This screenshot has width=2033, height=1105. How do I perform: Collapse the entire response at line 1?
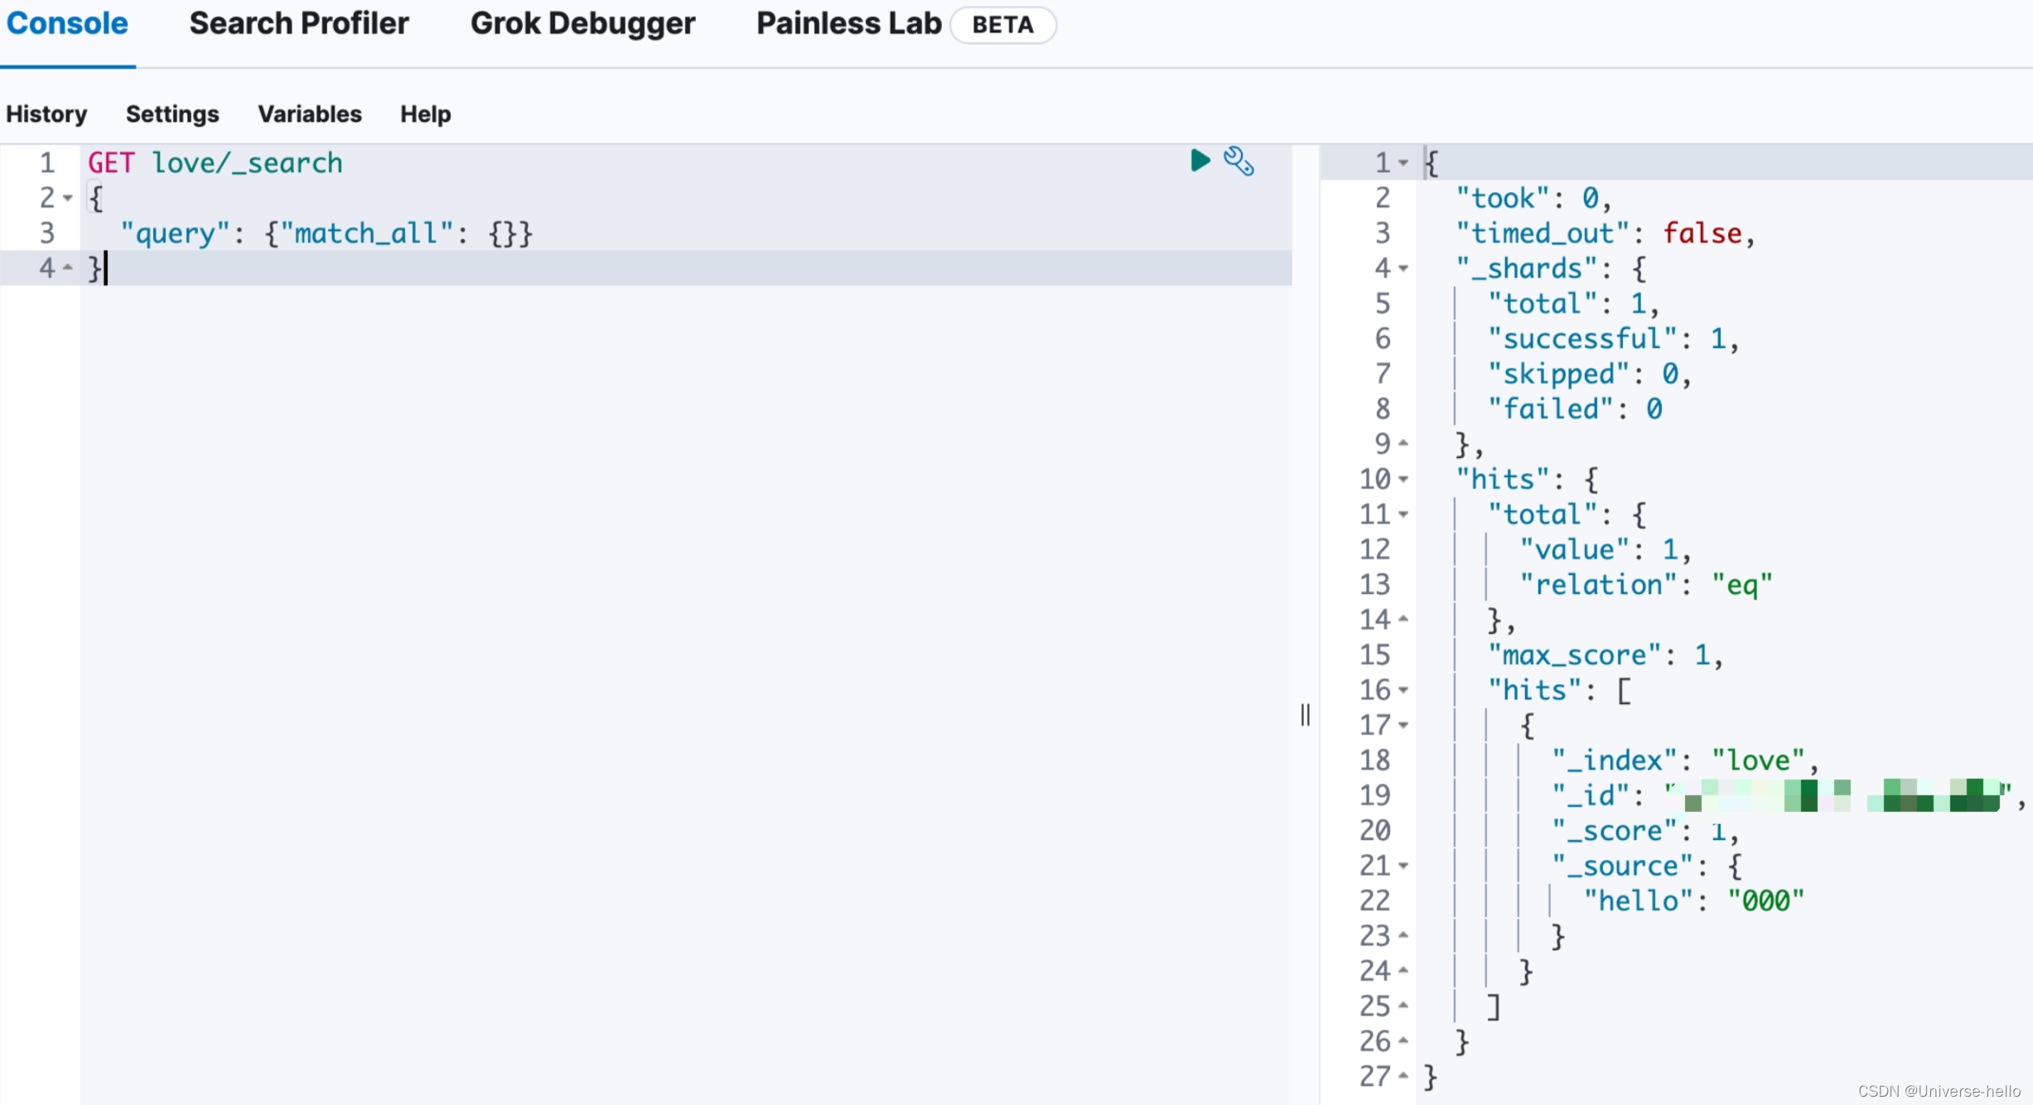pyautogui.click(x=1403, y=162)
